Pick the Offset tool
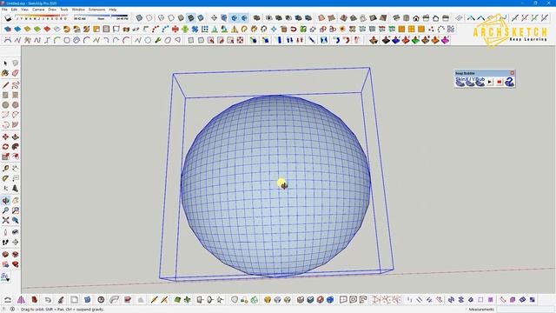556x313 pixels. 16,156
